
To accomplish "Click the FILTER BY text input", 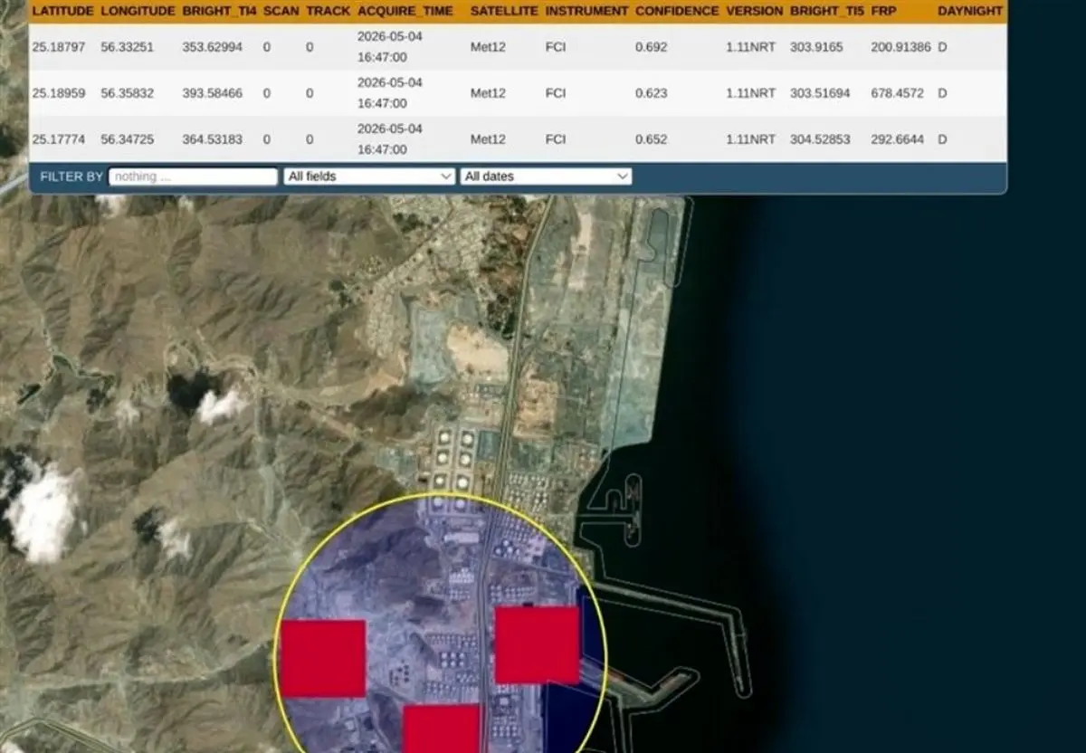I will pyautogui.click(x=193, y=176).
